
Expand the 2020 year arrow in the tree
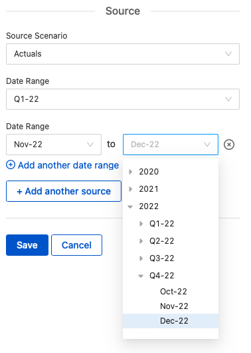pyautogui.click(x=130, y=172)
